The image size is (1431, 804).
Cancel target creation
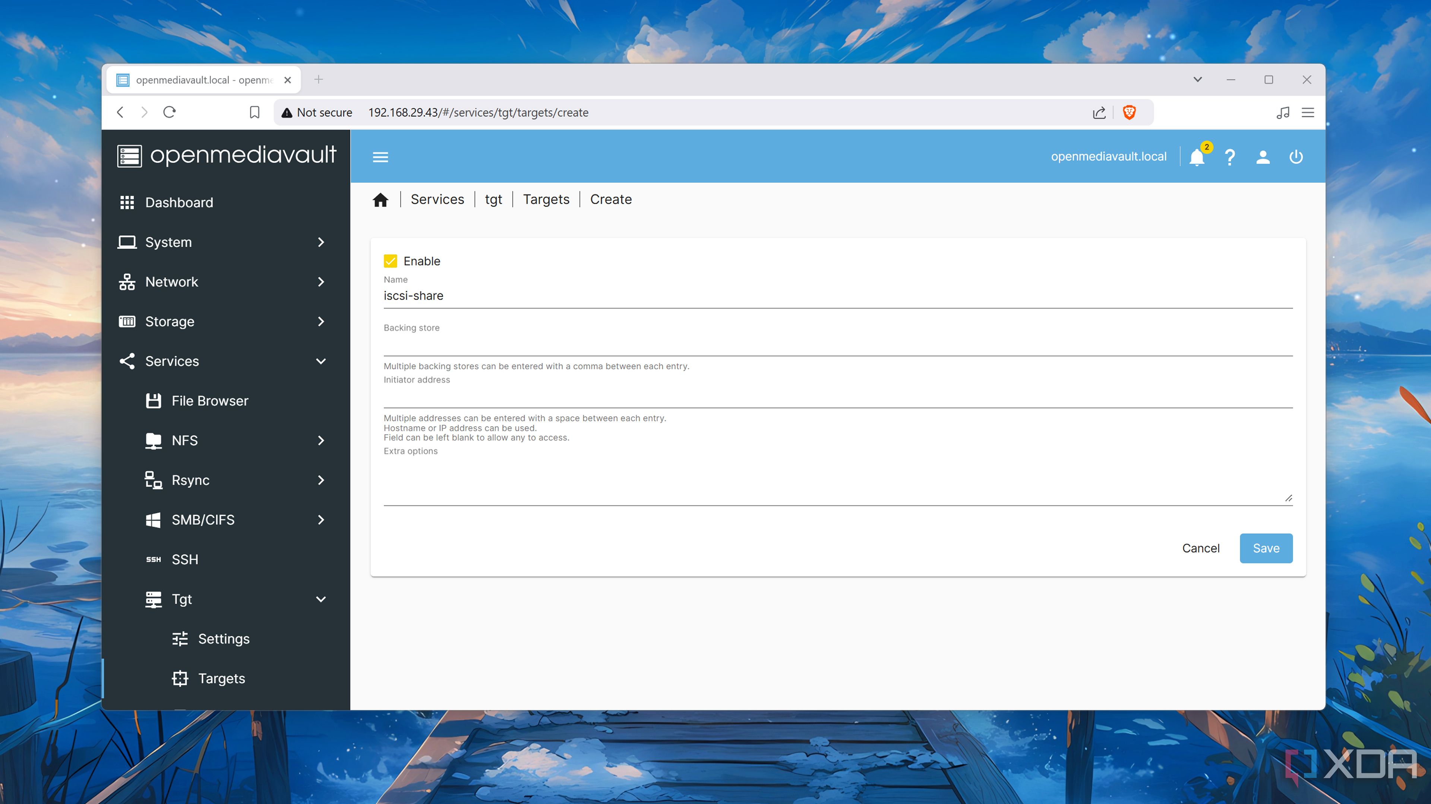(x=1200, y=548)
